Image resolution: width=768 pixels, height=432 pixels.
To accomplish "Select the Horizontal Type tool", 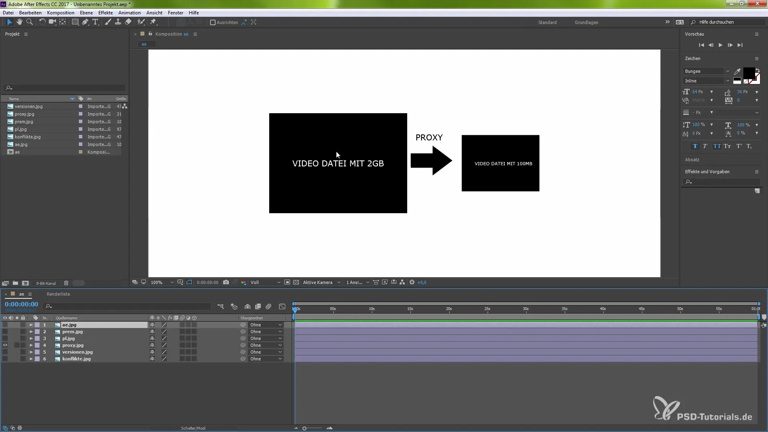I will 95,22.
